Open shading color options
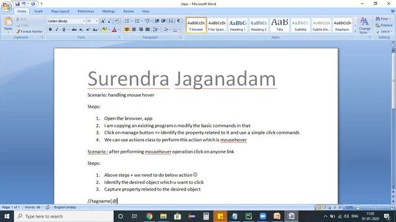The height and width of the screenshot is (222, 396). (166, 30)
